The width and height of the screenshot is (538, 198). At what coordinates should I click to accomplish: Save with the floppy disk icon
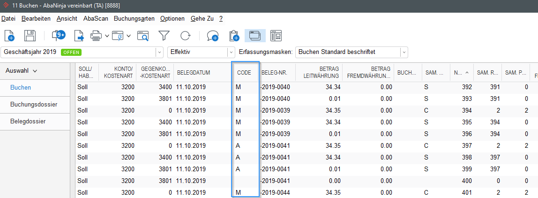pos(30,35)
